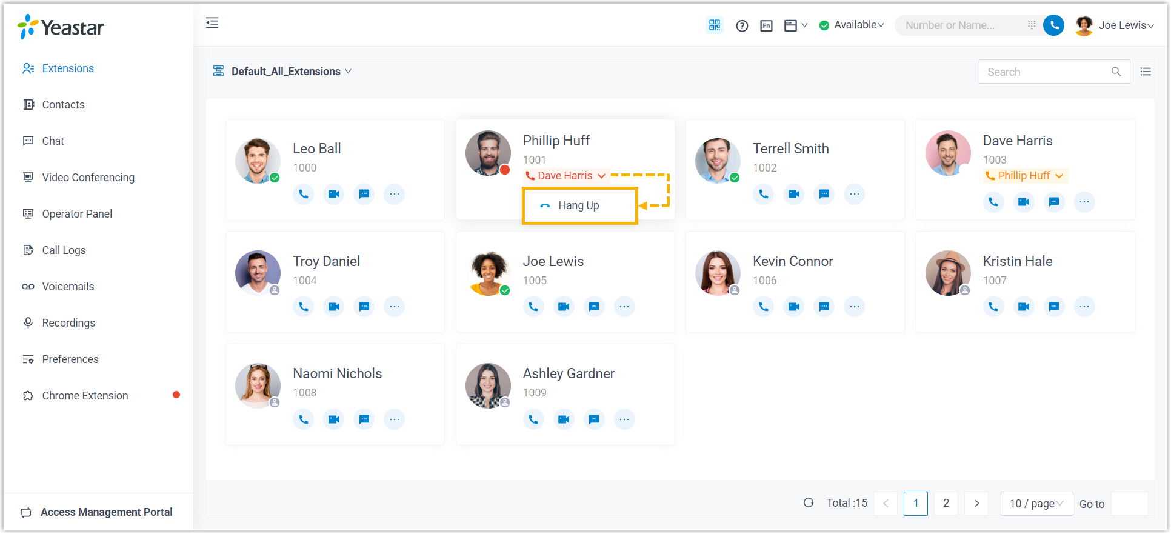1171x534 pixels.
Task: Open Video Conferencing
Action: pos(88,178)
